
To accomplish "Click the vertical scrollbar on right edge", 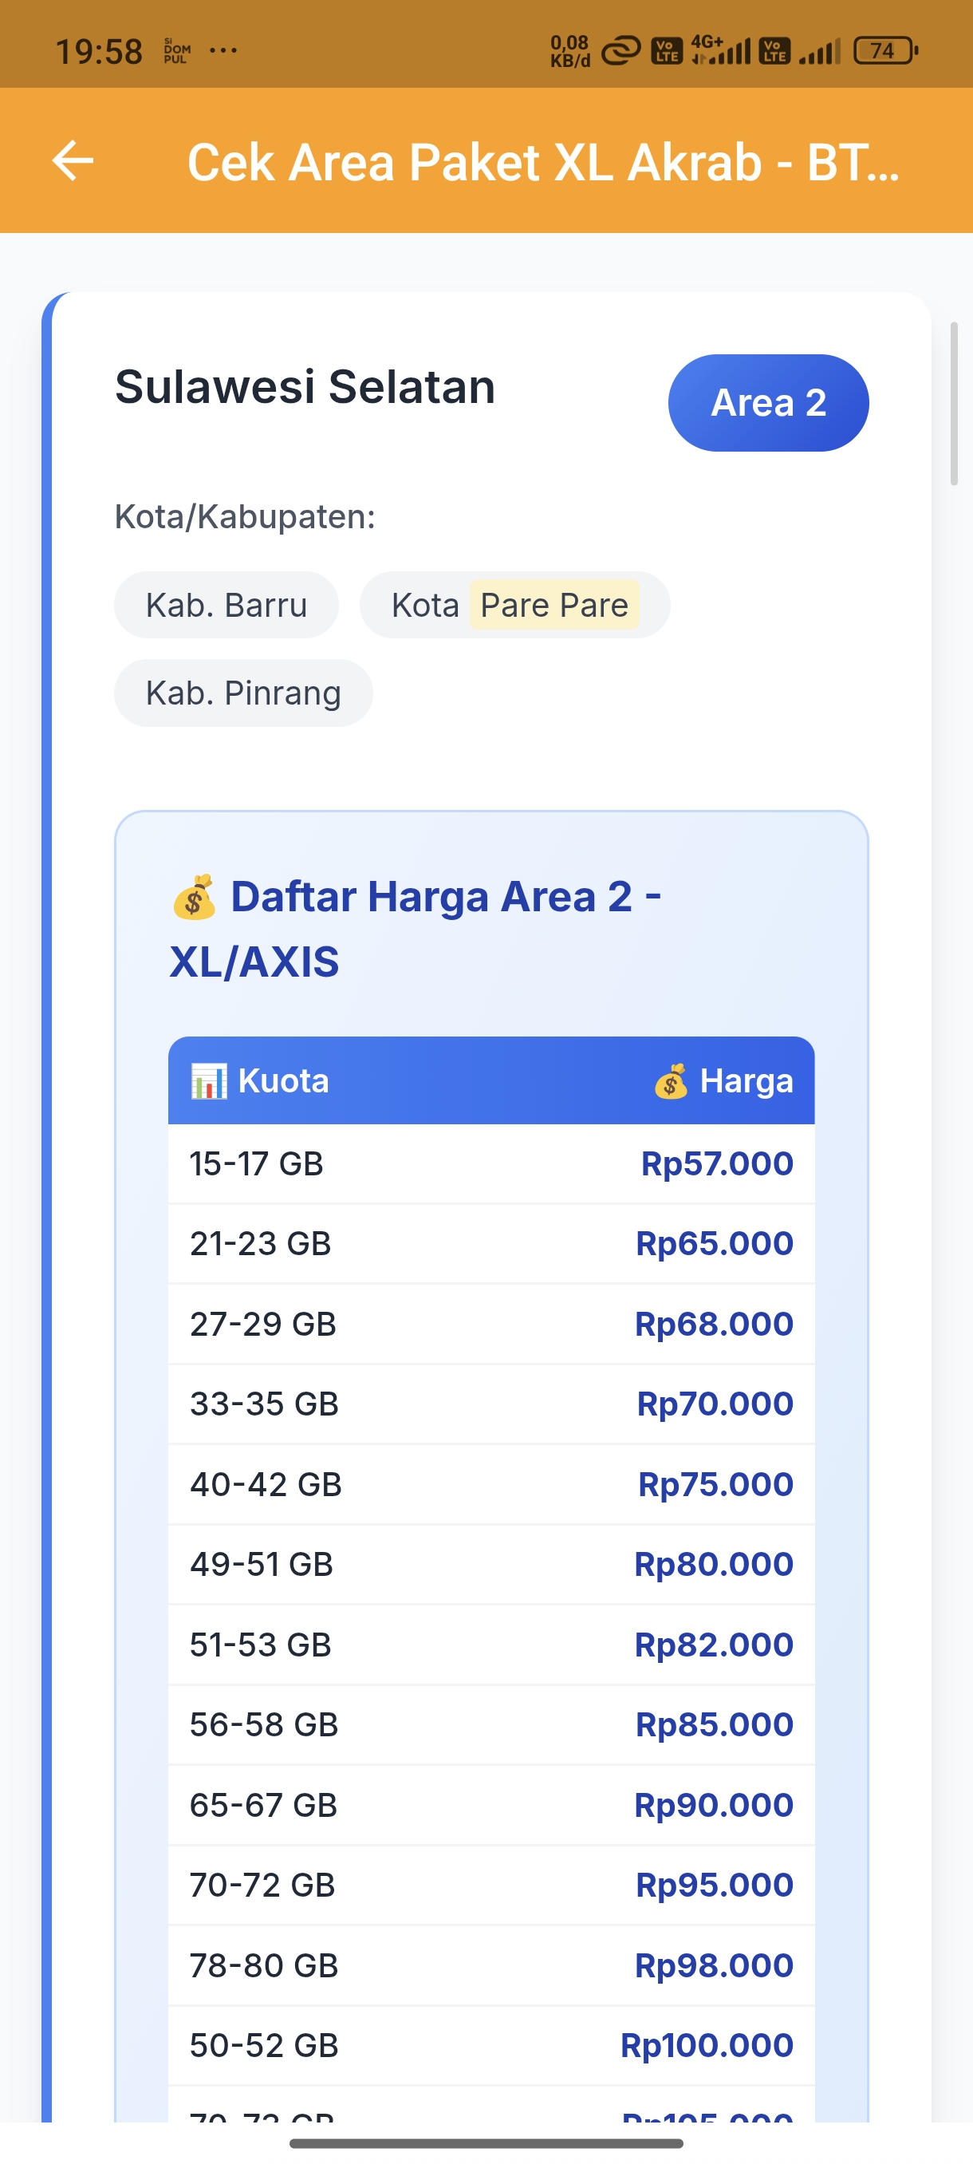I will click(x=954, y=403).
